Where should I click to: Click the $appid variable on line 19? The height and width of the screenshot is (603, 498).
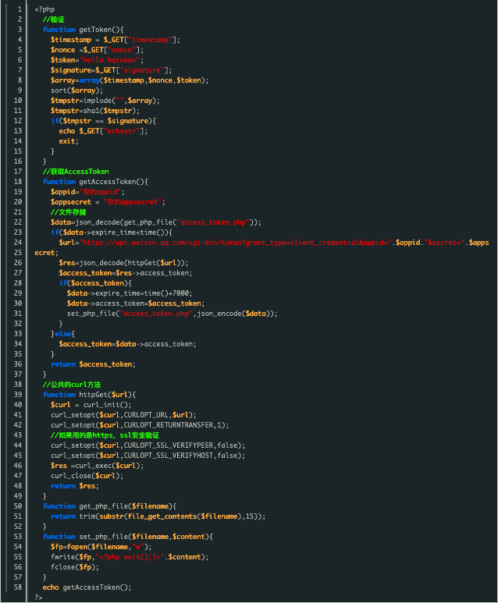(62, 192)
